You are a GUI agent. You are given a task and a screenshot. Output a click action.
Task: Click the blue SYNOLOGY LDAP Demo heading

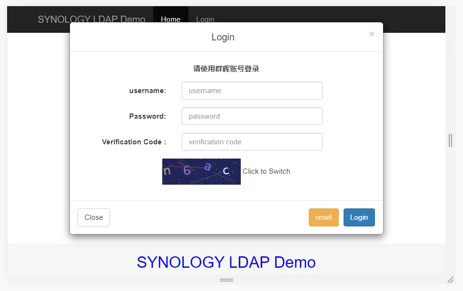(226, 262)
